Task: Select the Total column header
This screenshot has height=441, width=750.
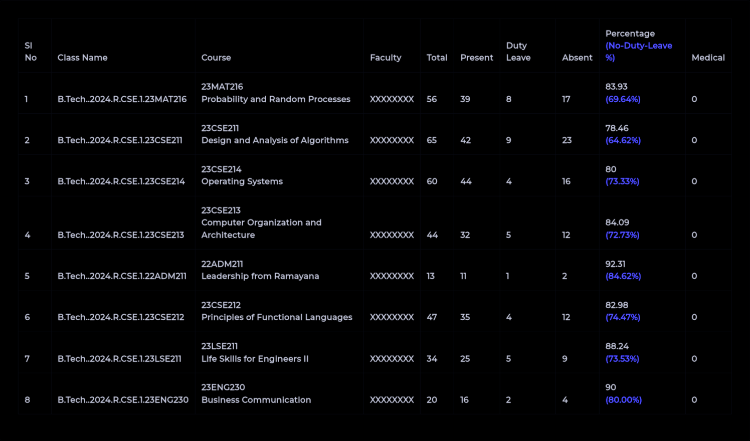Action: (x=437, y=58)
